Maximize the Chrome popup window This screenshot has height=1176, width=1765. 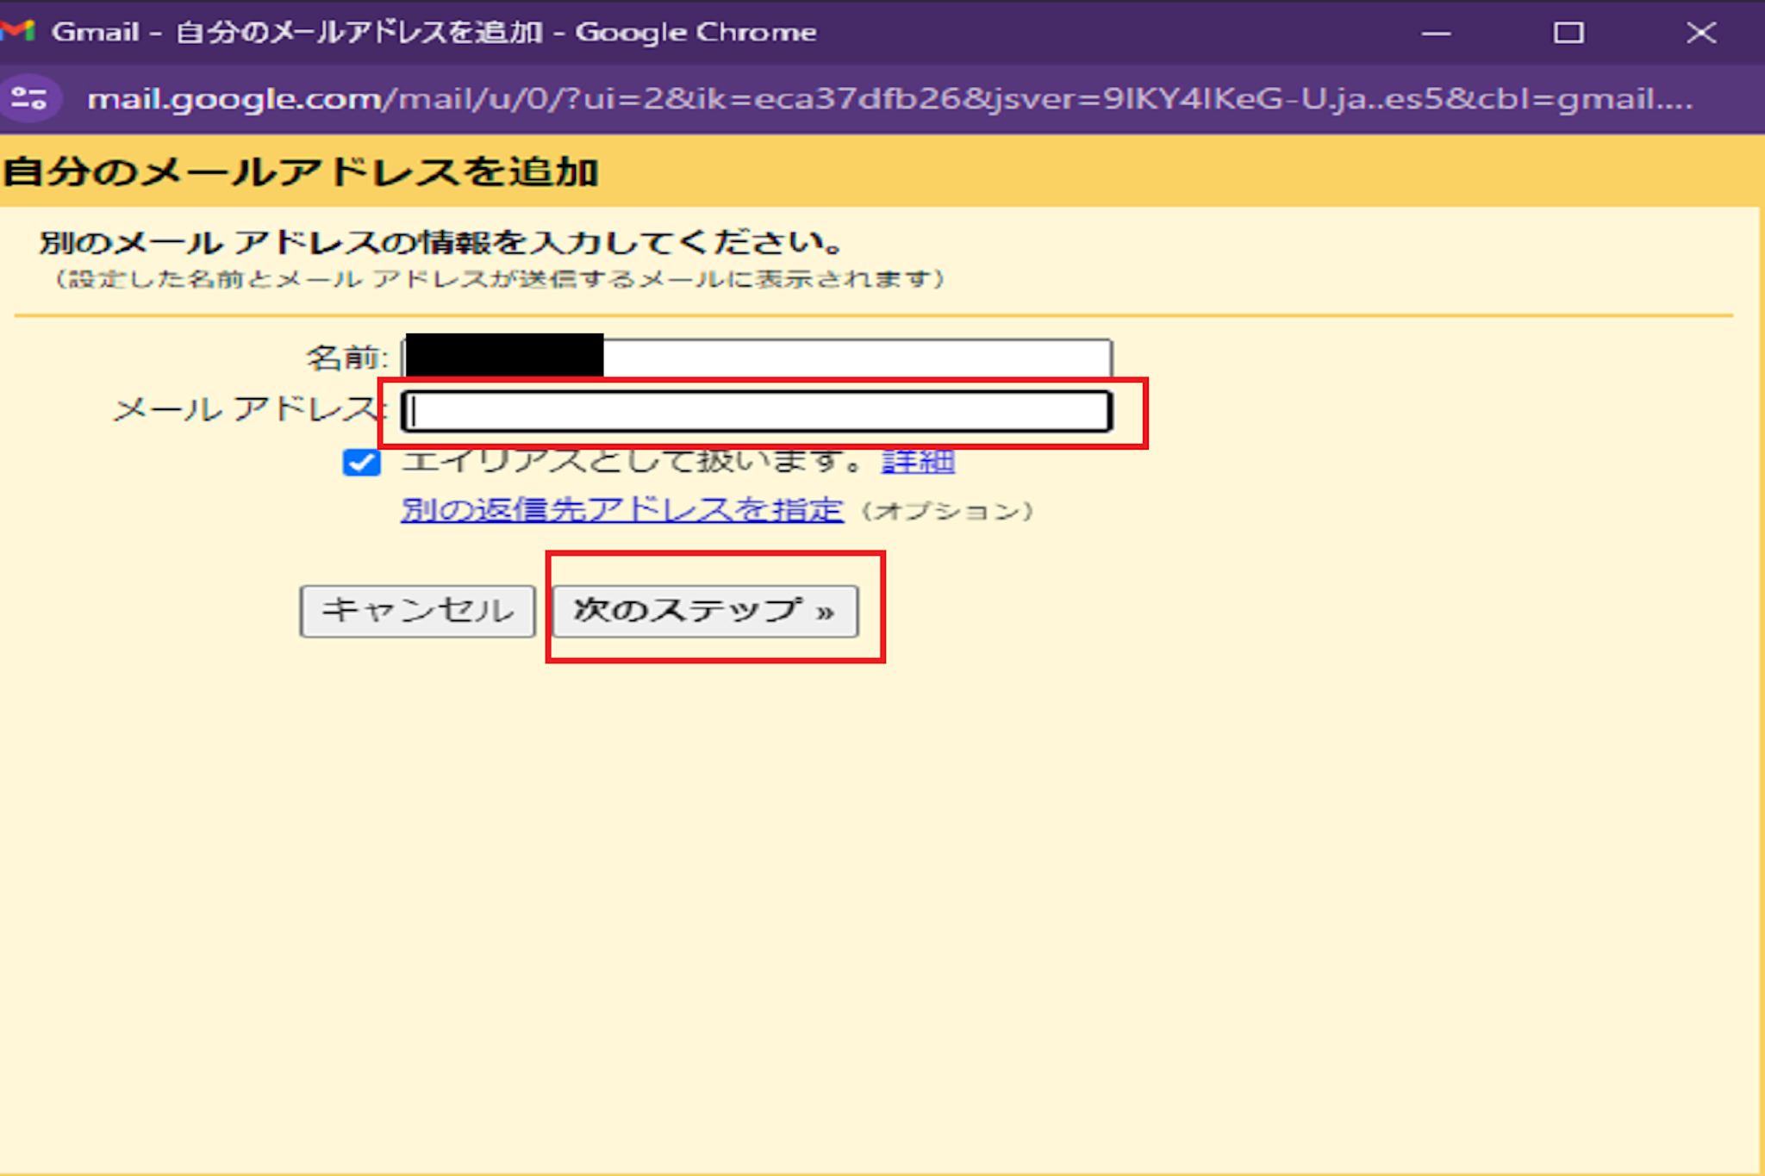1568,33
